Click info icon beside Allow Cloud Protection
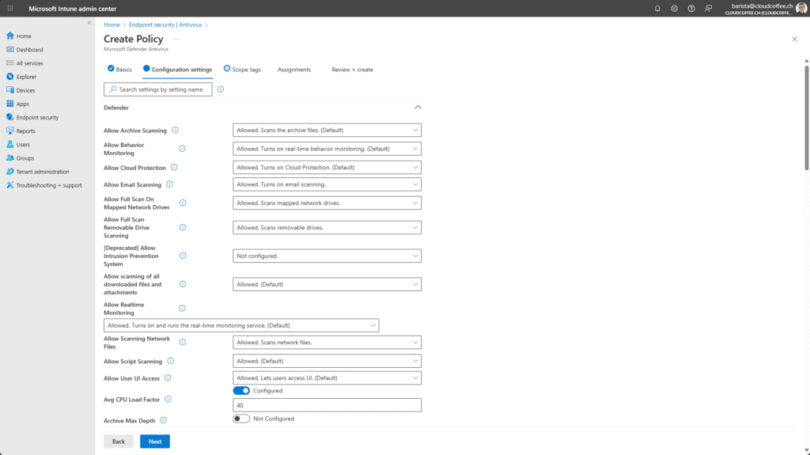The image size is (810, 455). click(174, 168)
